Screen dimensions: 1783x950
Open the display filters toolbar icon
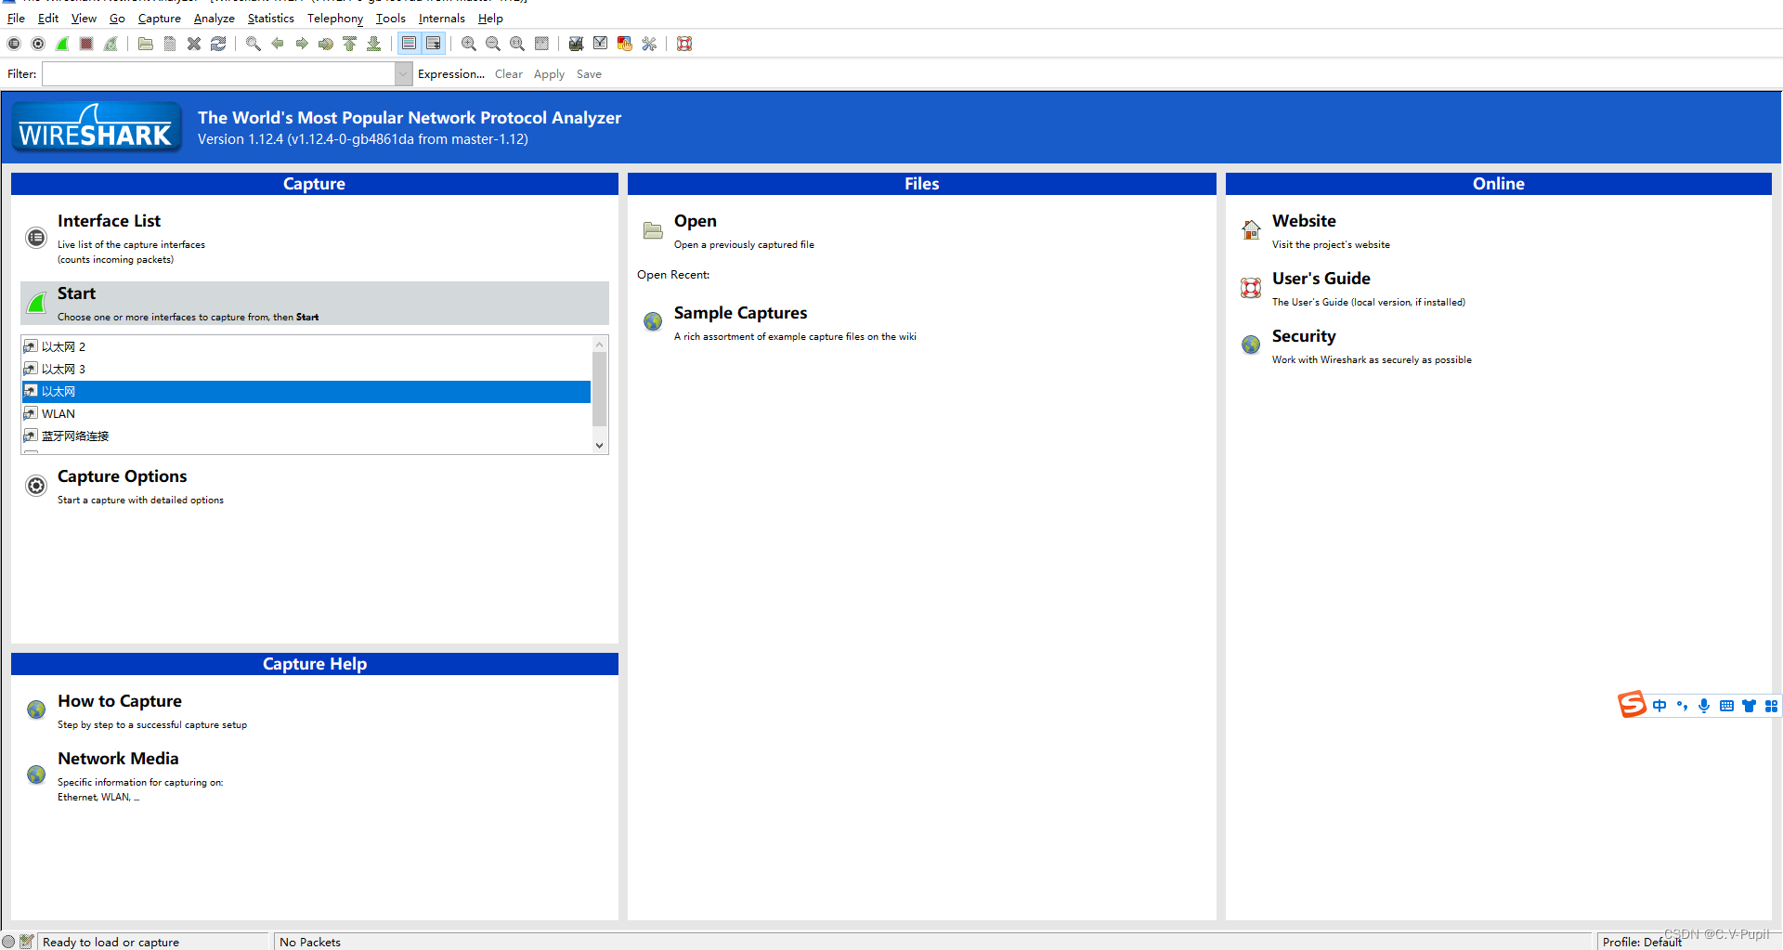pos(601,44)
